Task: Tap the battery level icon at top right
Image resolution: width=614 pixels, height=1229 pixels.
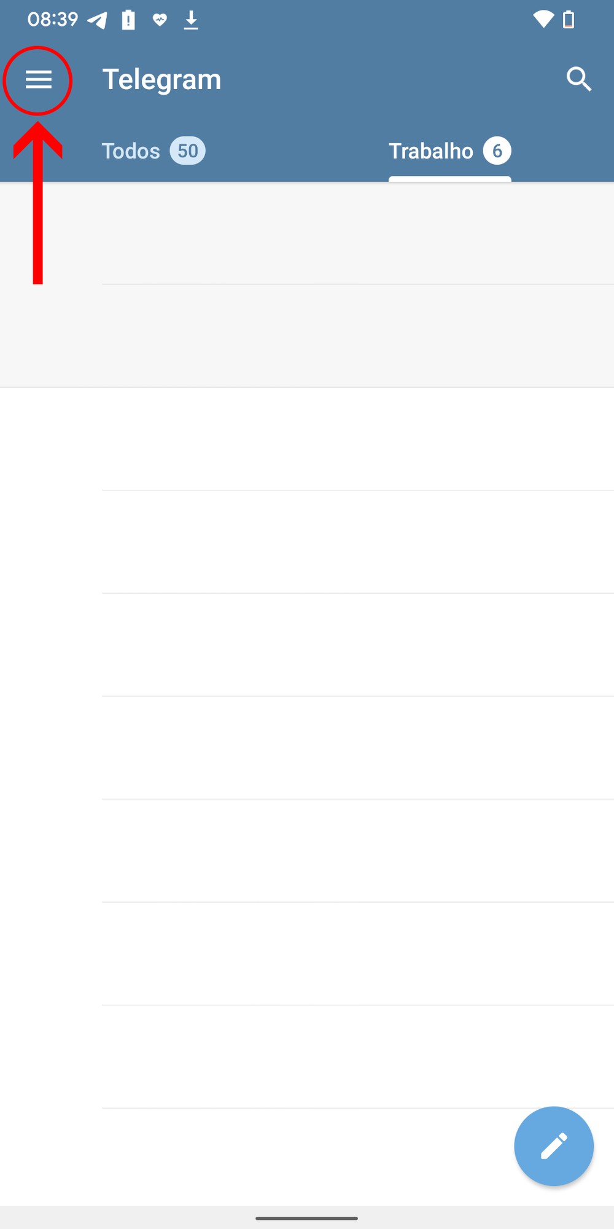Action: point(569,20)
